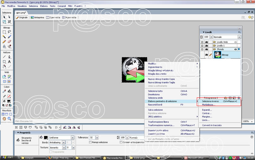Collapse the Proprietà panel triangle

pyautogui.click(x=18, y=133)
